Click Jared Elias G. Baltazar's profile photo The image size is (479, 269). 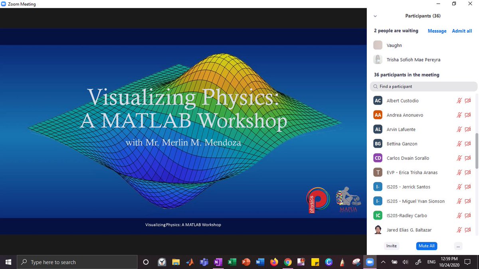tap(378, 230)
